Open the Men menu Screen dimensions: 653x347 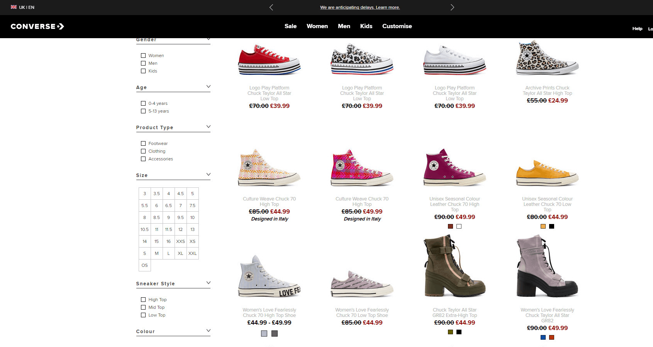tap(344, 26)
